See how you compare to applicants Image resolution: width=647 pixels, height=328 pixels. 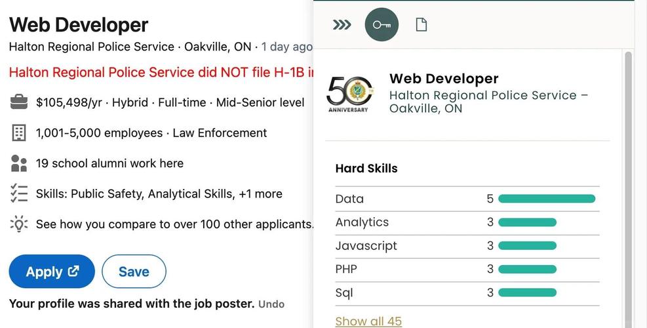pos(174,224)
